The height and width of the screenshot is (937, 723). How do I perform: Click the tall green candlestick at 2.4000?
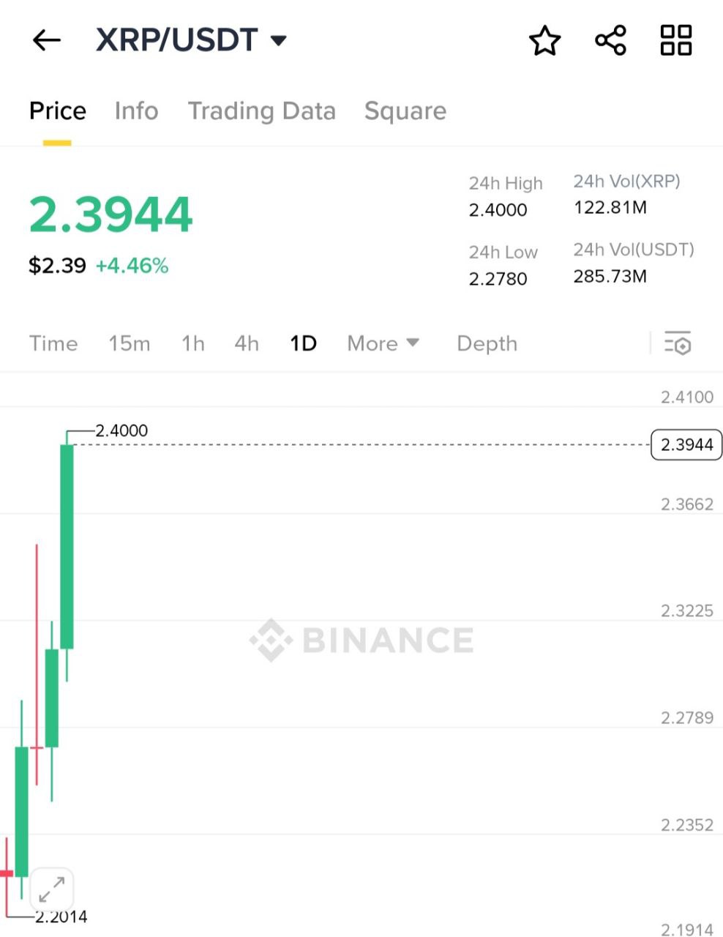pyautogui.click(x=67, y=547)
